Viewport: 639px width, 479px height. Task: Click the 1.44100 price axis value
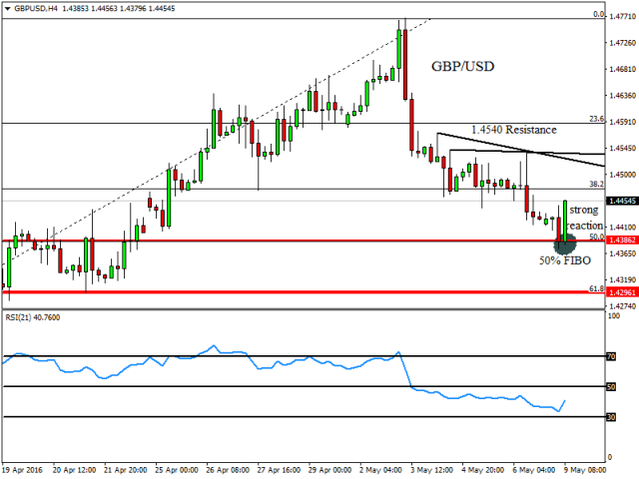622,227
